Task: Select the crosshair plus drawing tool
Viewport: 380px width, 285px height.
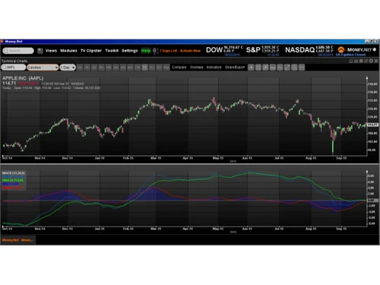Action: (251, 68)
